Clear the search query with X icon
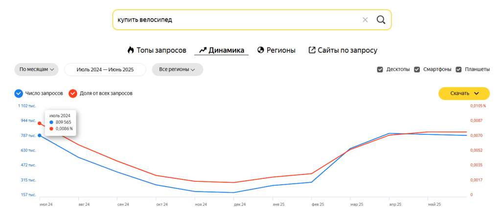 click(365, 20)
